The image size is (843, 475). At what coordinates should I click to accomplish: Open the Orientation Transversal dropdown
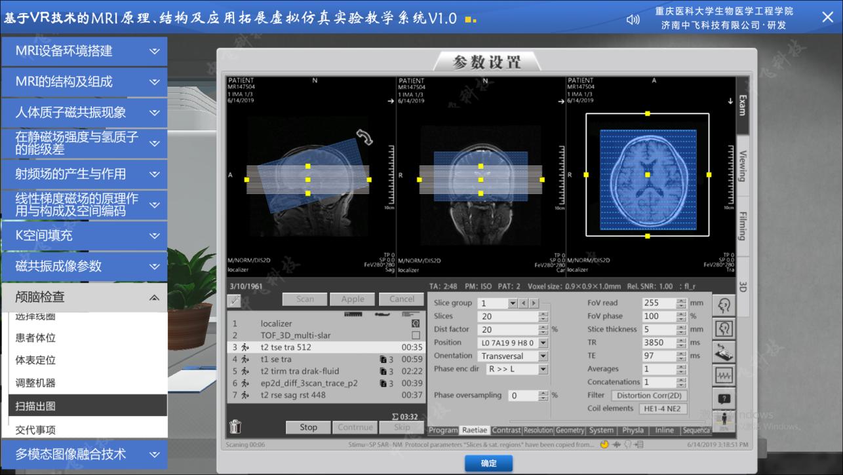coord(543,356)
